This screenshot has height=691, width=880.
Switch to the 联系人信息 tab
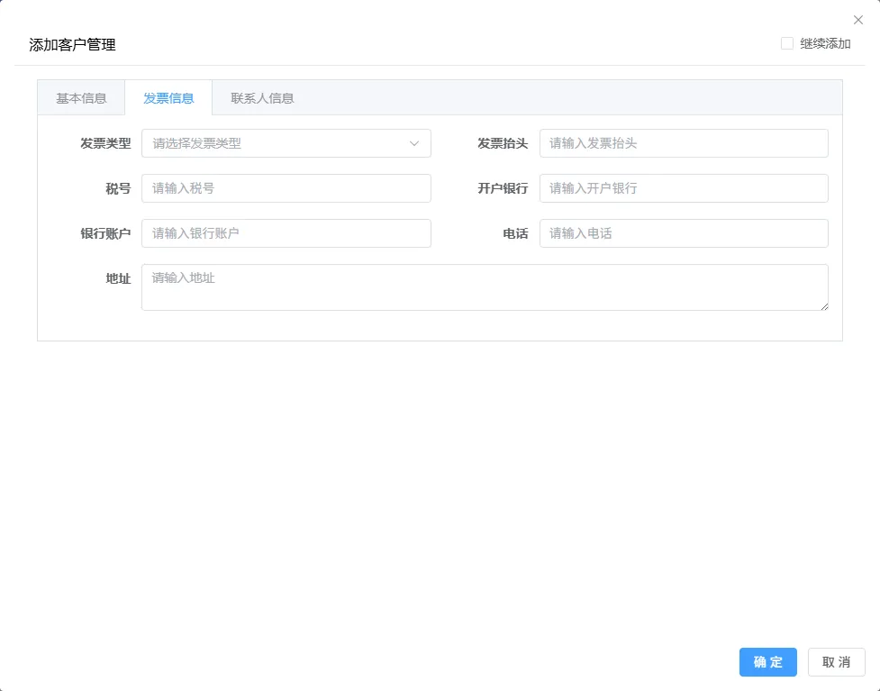click(262, 98)
